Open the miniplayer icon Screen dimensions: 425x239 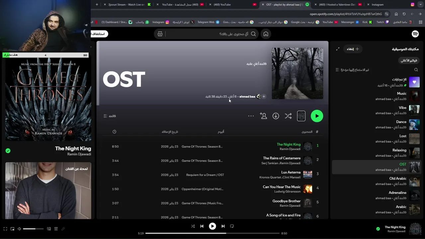coord(12,229)
